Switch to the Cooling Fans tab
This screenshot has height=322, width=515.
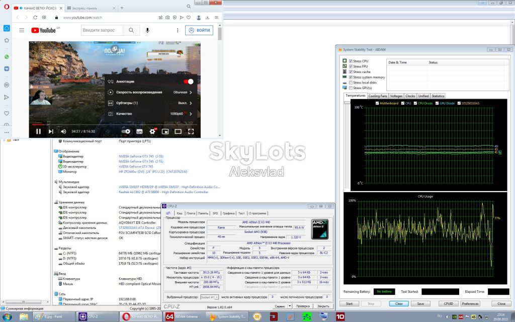[378, 96]
